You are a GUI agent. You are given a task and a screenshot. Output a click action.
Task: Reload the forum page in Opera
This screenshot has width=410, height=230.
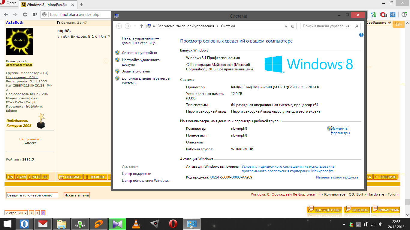[25, 14]
